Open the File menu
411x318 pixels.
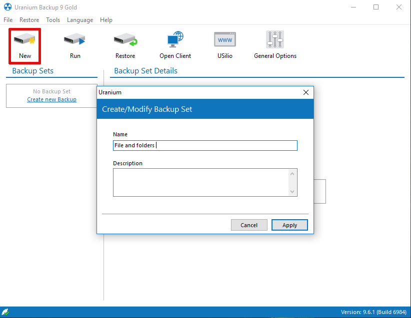point(8,20)
